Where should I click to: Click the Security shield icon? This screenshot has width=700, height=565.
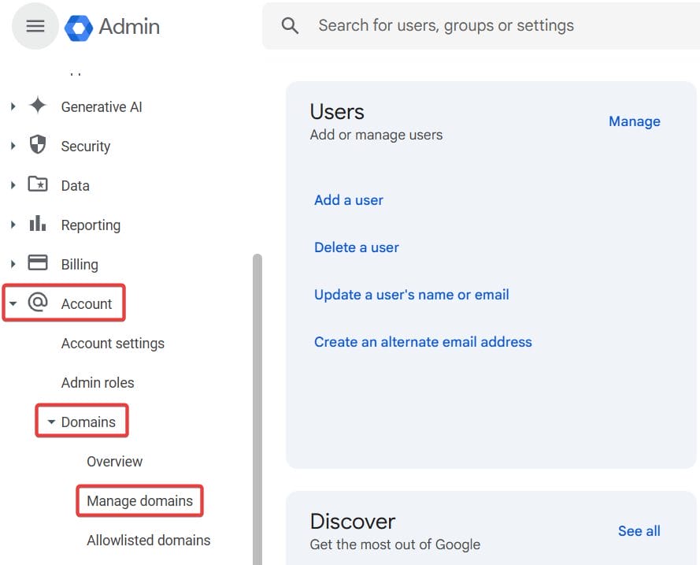click(38, 146)
